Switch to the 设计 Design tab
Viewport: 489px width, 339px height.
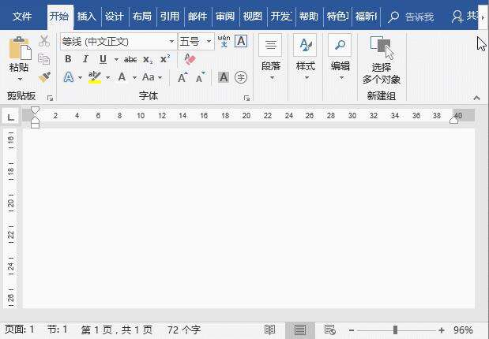(114, 17)
